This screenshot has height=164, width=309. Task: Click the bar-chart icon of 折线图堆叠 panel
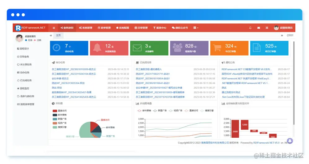(x=137, y=103)
